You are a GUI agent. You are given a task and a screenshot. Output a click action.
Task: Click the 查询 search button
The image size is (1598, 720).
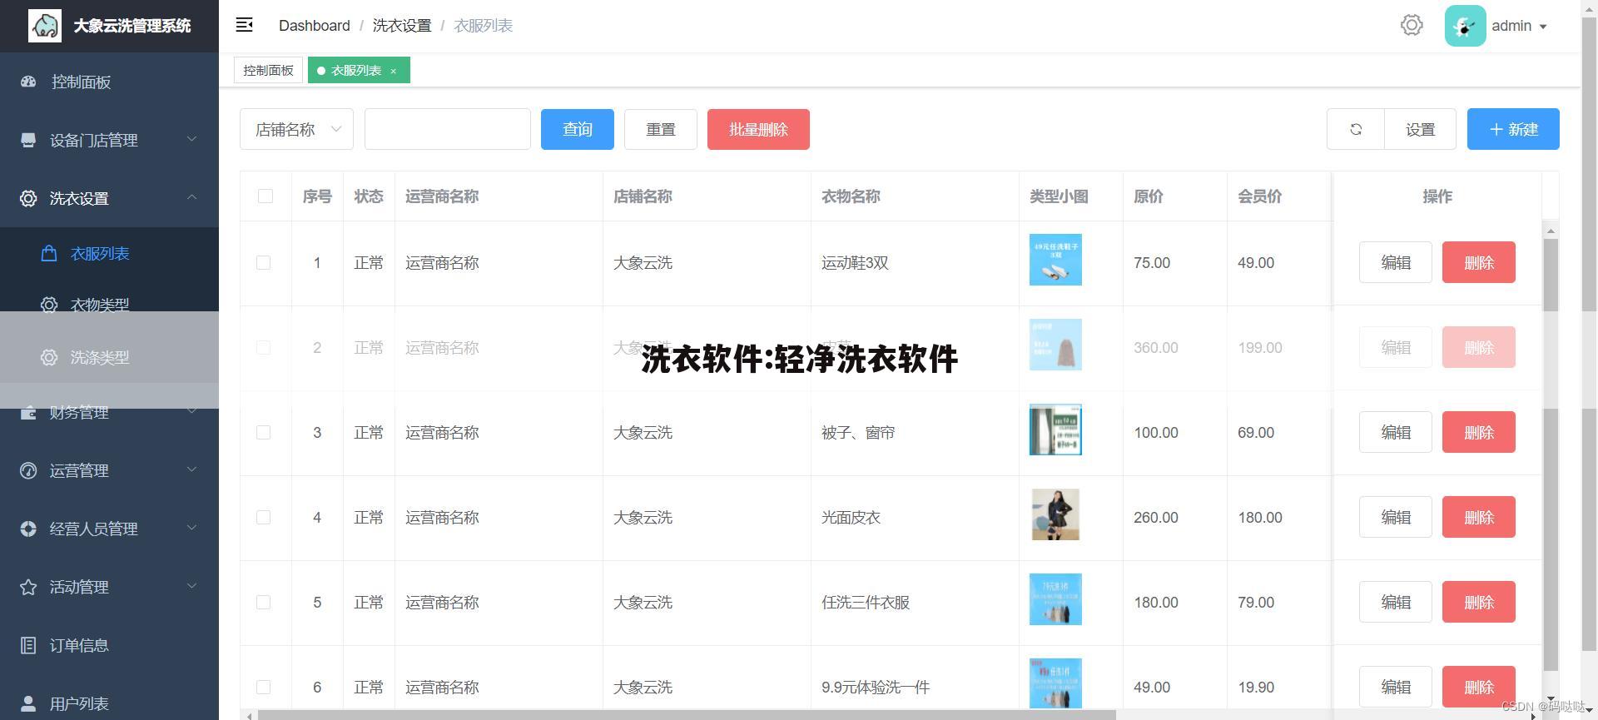tap(578, 129)
